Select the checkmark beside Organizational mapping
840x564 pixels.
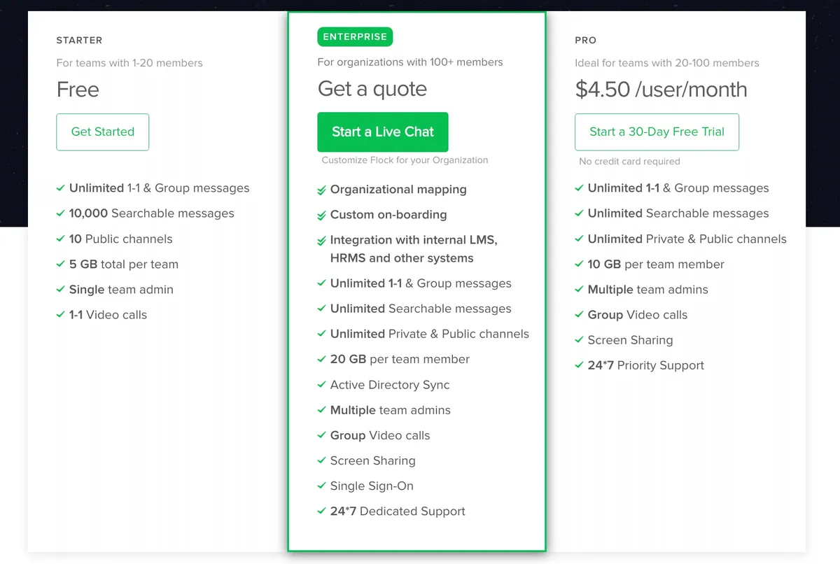click(x=321, y=189)
